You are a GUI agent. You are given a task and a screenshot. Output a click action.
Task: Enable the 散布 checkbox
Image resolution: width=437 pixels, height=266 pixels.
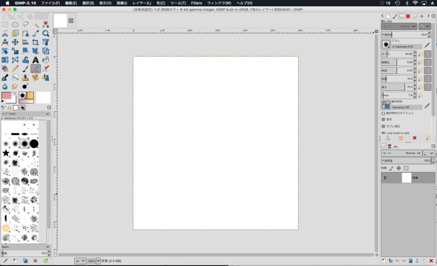tap(383, 119)
